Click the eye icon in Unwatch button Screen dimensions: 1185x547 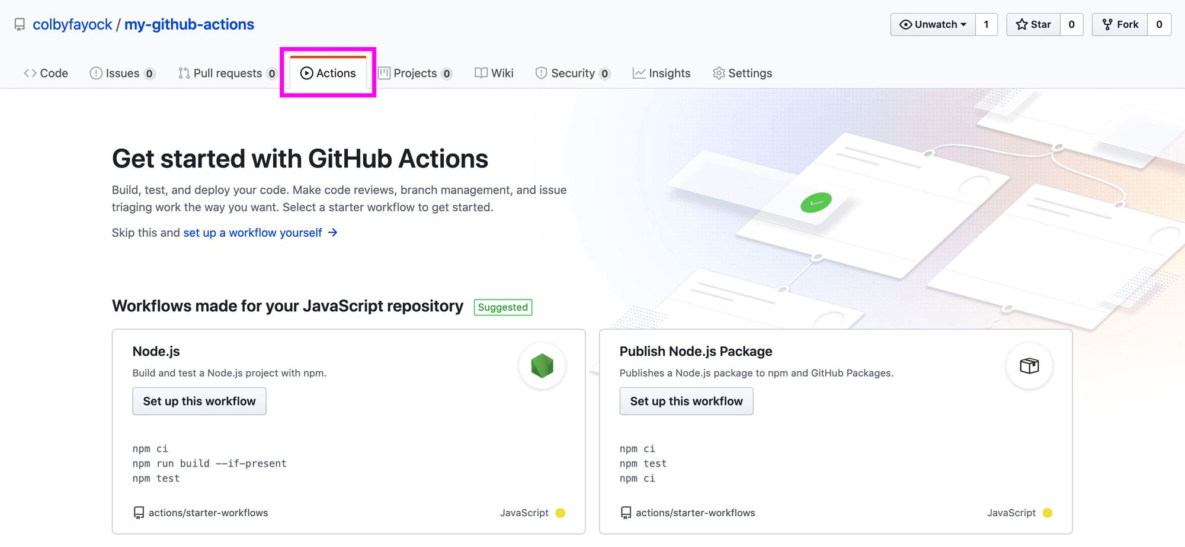[906, 24]
